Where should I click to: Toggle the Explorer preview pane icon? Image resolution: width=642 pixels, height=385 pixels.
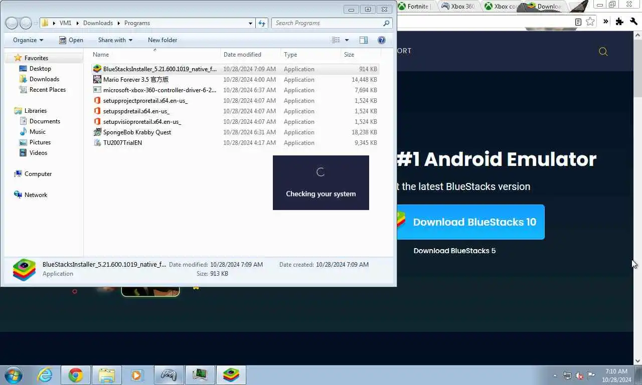click(x=364, y=40)
